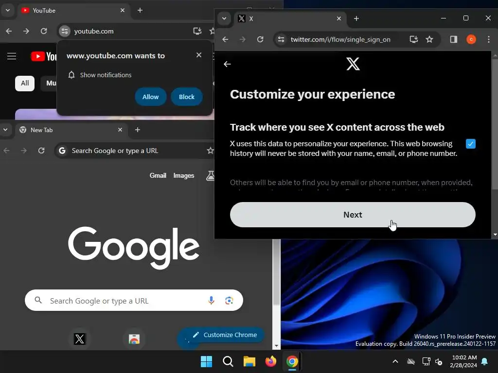
Task: Open the notification bell in system tray
Action: (485, 361)
